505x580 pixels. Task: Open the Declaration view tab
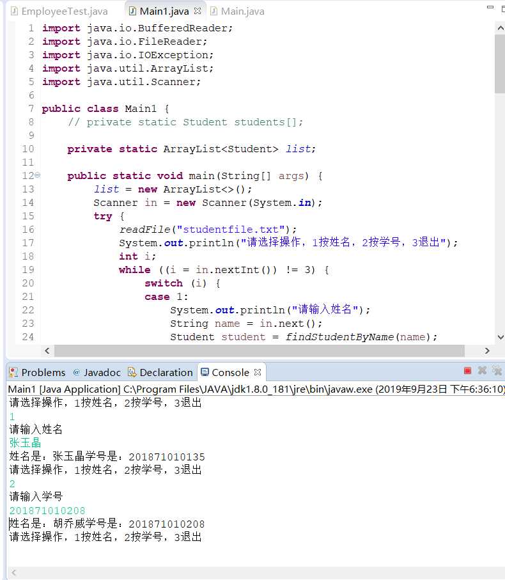click(x=160, y=372)
